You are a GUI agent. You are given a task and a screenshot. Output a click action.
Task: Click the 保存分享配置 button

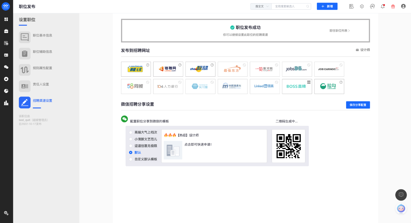(358, 105)
